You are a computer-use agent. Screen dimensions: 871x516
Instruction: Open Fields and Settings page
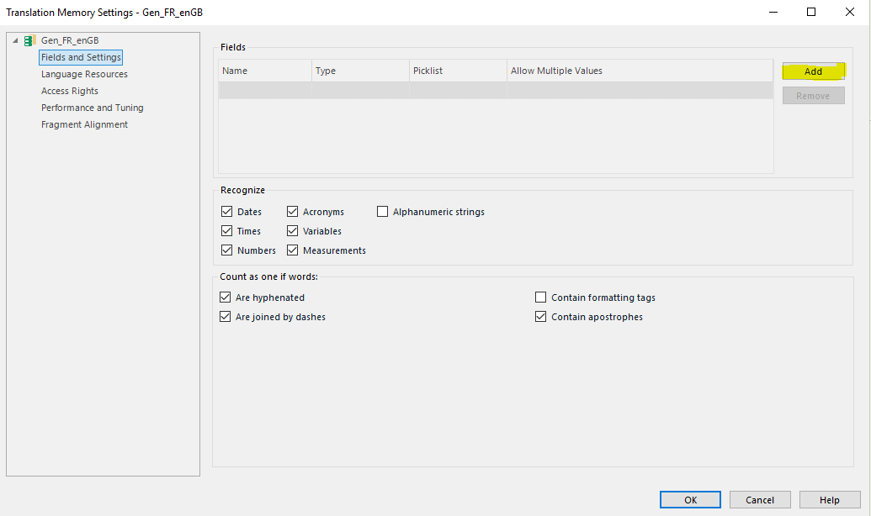81,57
